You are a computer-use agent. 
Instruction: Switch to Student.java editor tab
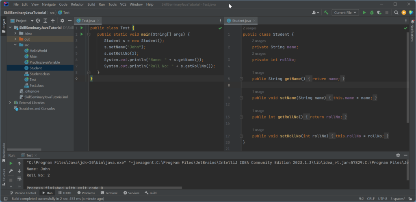click(x=241, y=21)
